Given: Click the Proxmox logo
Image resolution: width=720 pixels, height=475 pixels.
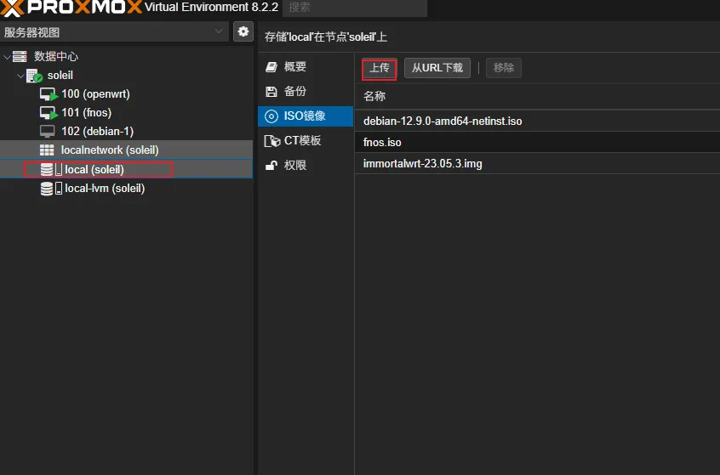Looking at the screenshot, I should coord(71,8).
